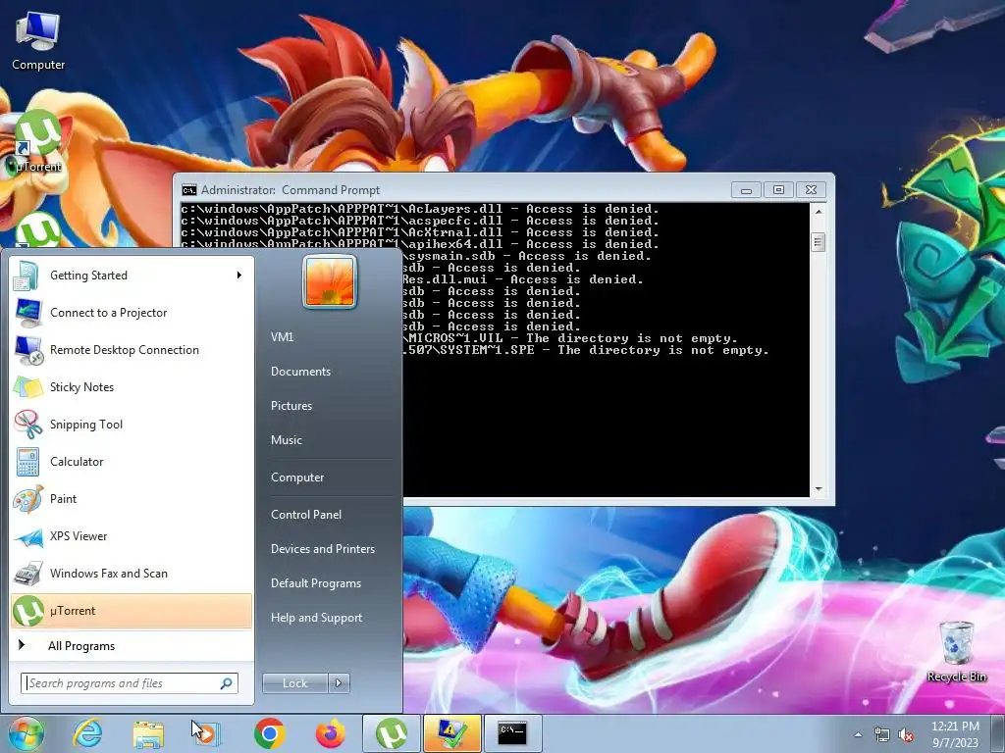Click the Windows Start orb
This screenshot has height=753, width=1005.
click(26, 733)
